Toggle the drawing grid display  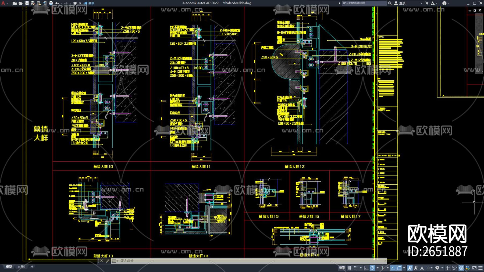350,268
